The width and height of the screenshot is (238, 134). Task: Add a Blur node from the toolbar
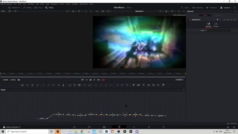(x=64, y=85)
